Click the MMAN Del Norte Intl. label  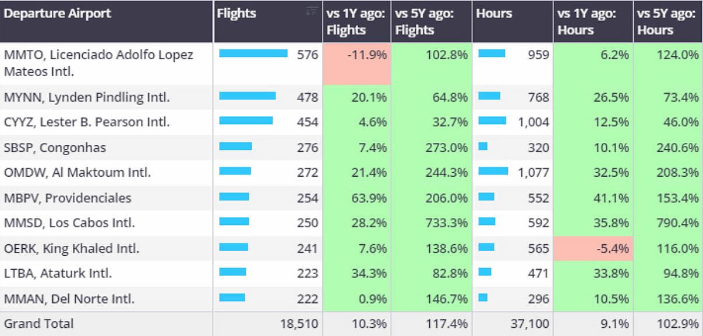pyautogui.click(x=69, y=299)
